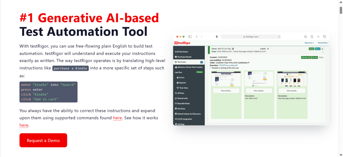Click the new tab plus icon in mockup

point(318,37)
